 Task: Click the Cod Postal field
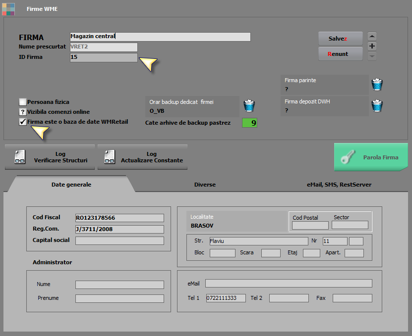point(310,225)
